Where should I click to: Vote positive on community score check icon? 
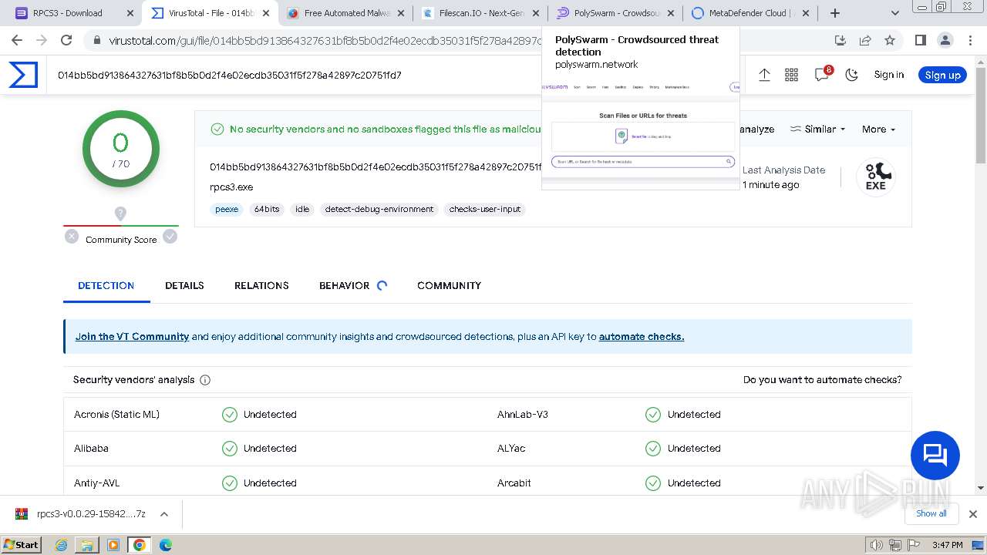coord(170,237)
